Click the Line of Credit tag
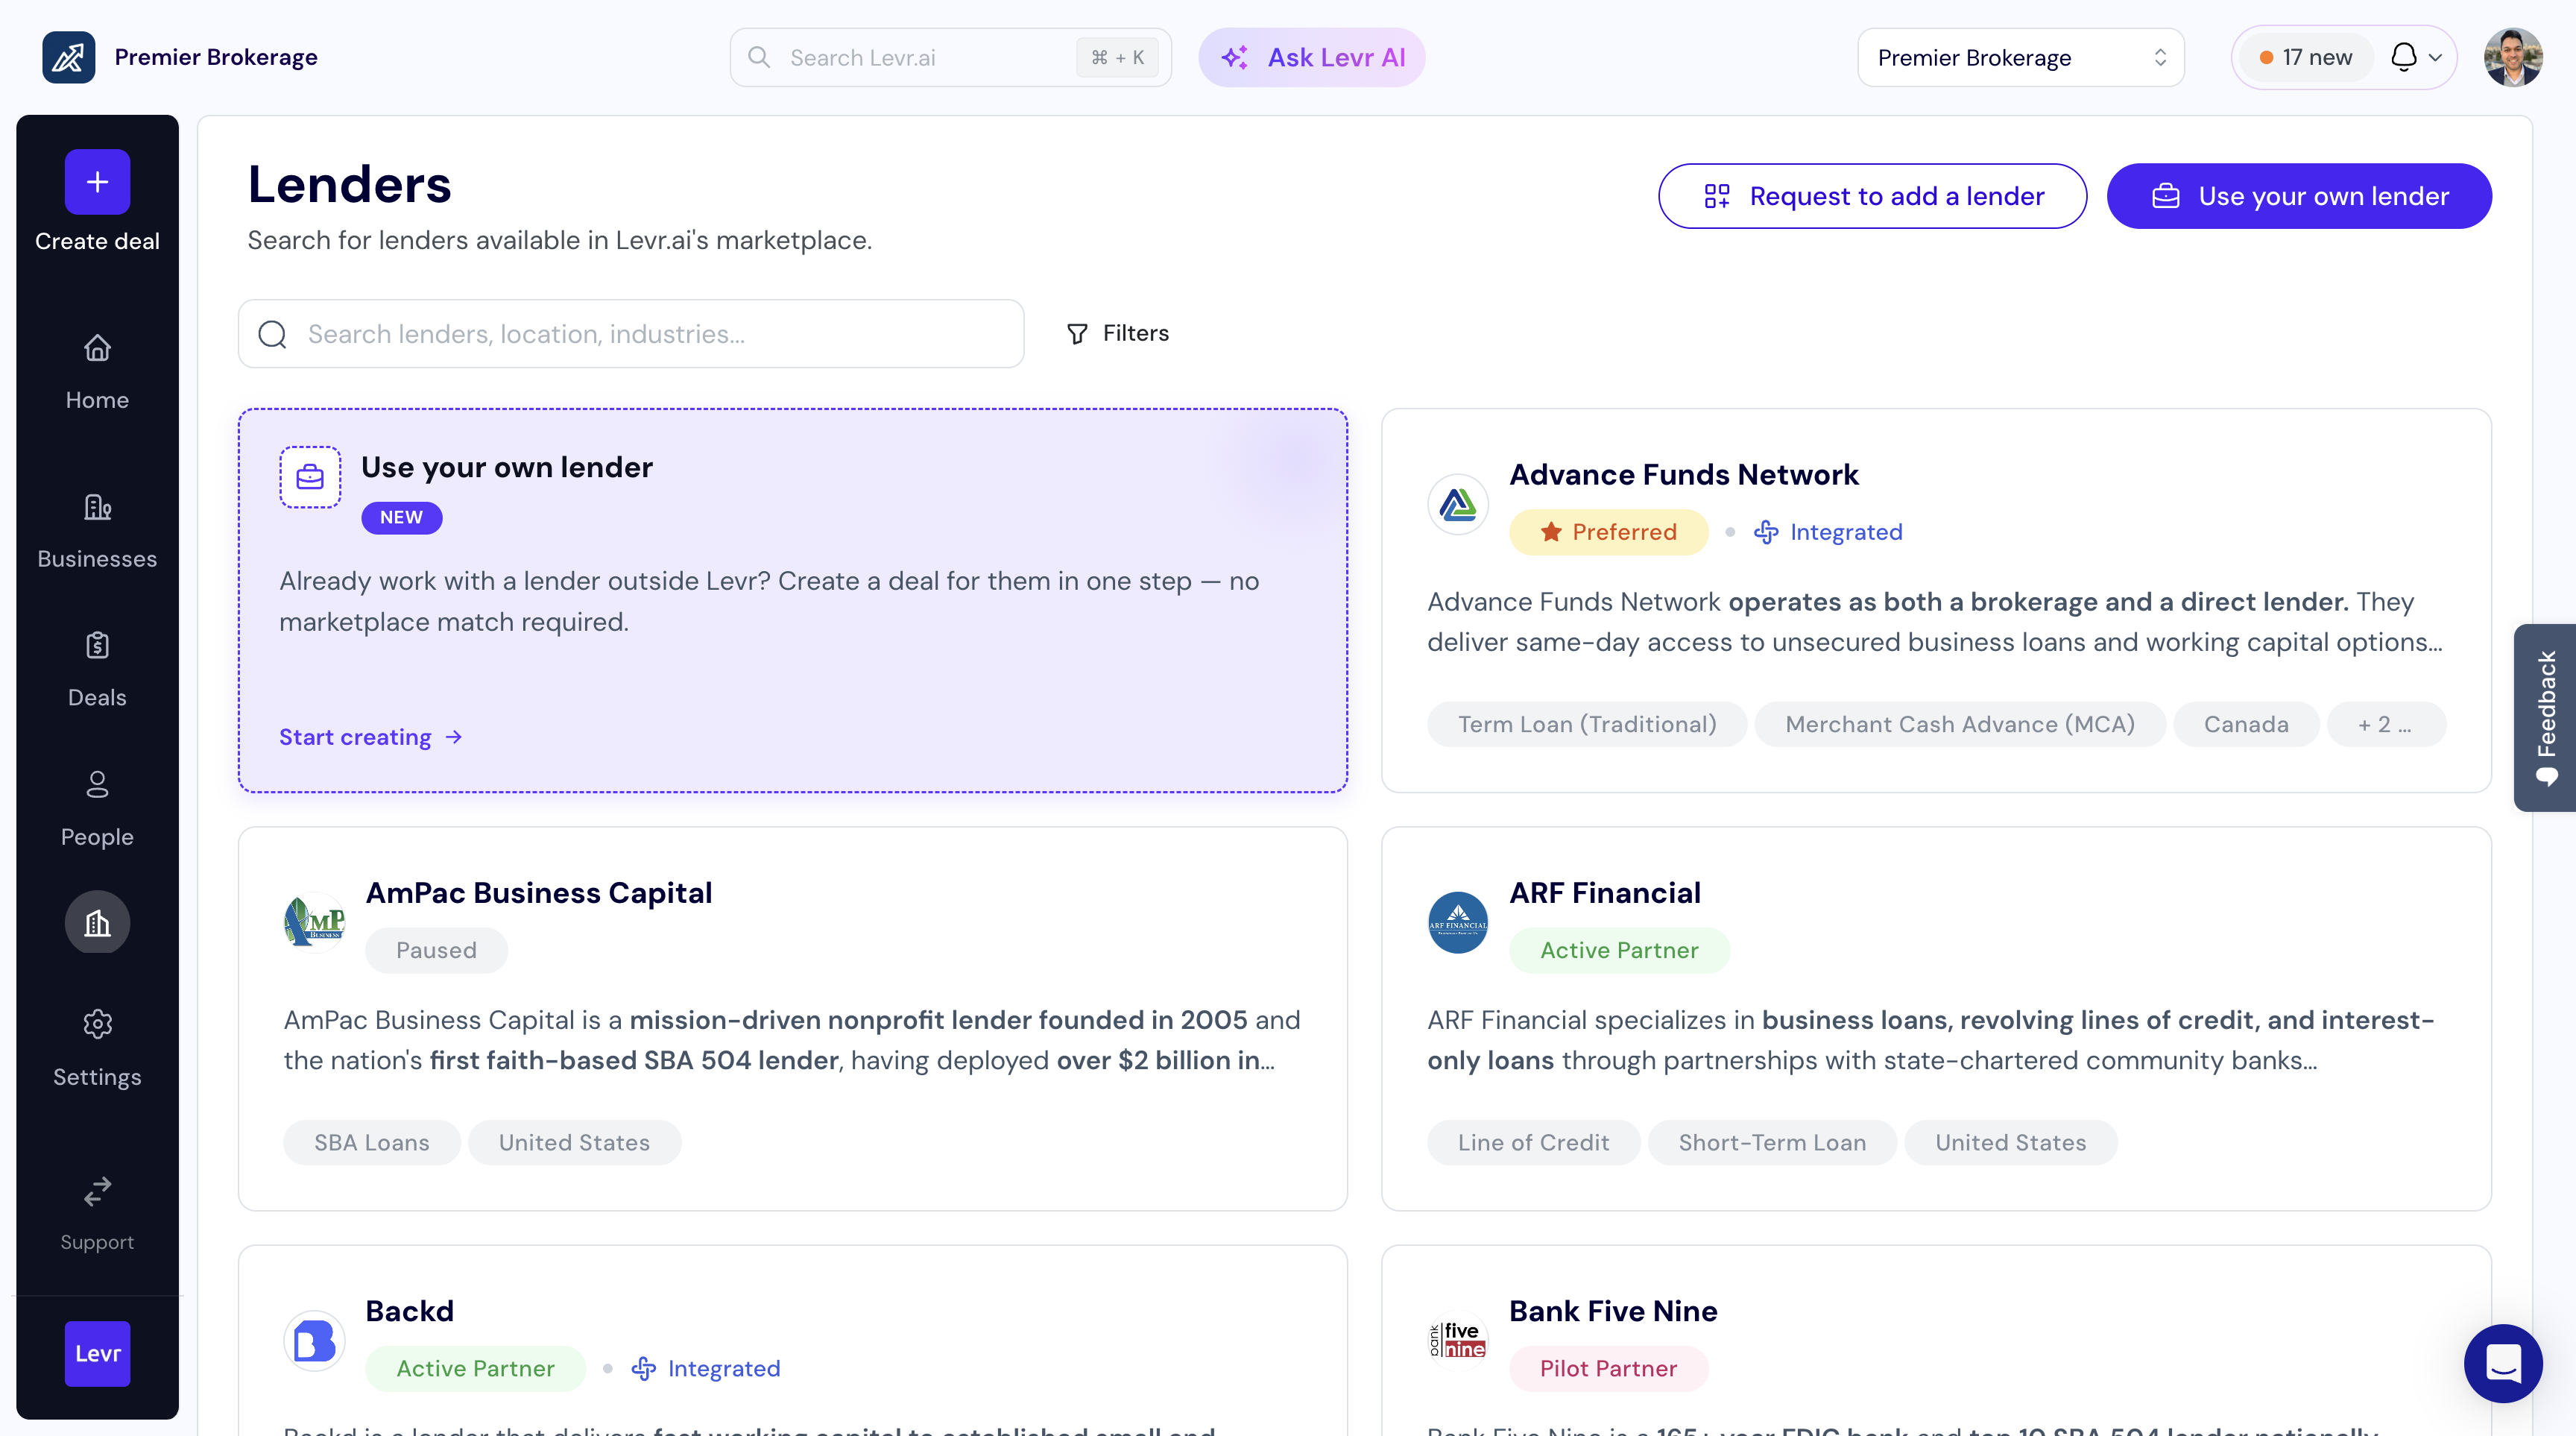This screenshot has width=2576, height=1436. pyautogui.click(x=1533, y=1142)
